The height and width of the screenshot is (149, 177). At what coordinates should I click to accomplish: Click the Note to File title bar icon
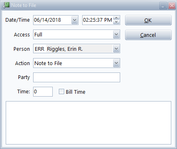6,5
